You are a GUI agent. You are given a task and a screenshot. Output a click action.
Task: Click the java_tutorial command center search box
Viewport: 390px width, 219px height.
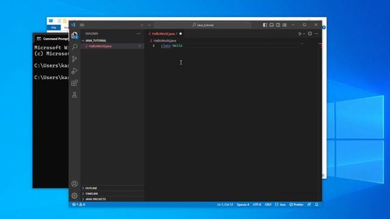click(202, 25)
